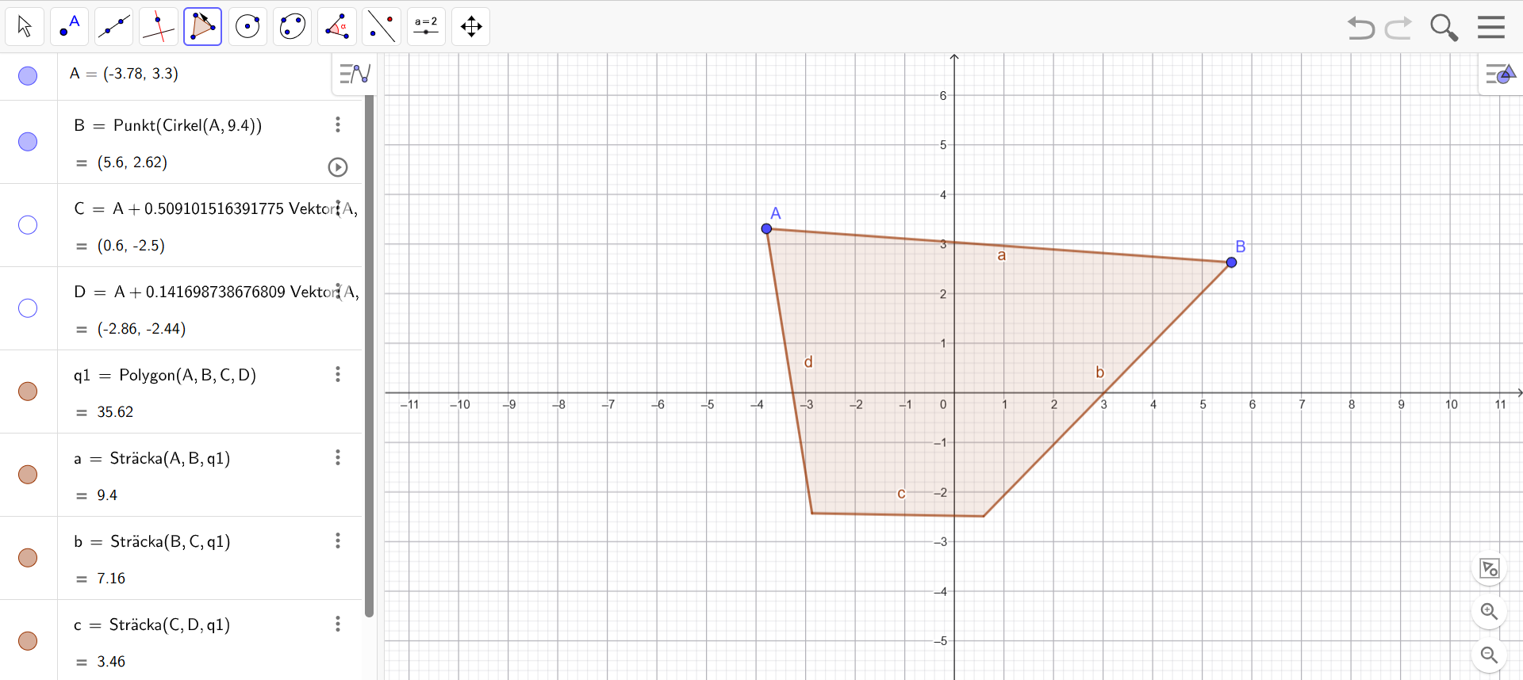The image size is (1523, 680).
Task: Click the B = Punkt(Cirkel(A, 9.4)) definition
Action: click(x=168, y=125)
